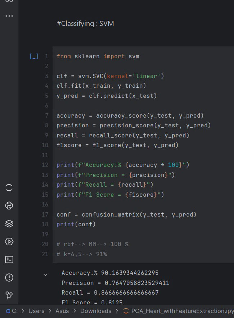Viewport: 234px width, 318px height.
Task: Click the precision_score assignment line
Action: click(134, 125)
